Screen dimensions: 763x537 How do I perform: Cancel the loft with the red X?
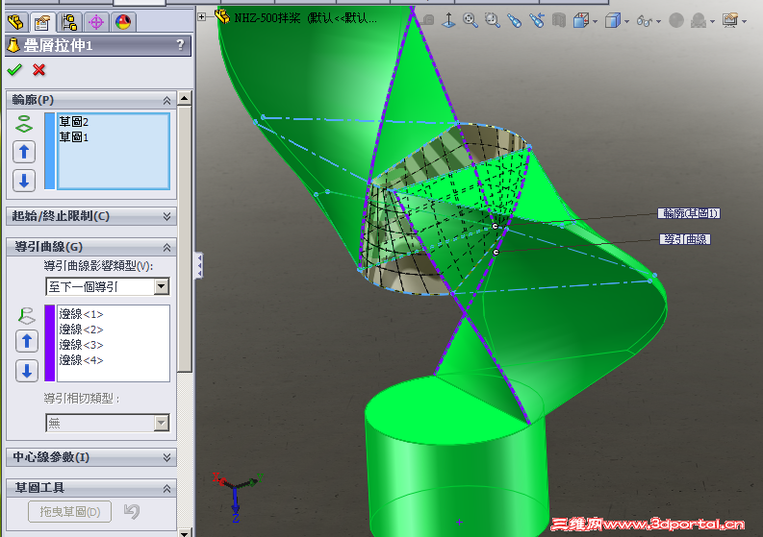coord(38,70)
